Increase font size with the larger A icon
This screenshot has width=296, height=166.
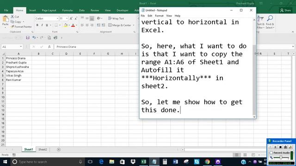(x=71, y=18)
